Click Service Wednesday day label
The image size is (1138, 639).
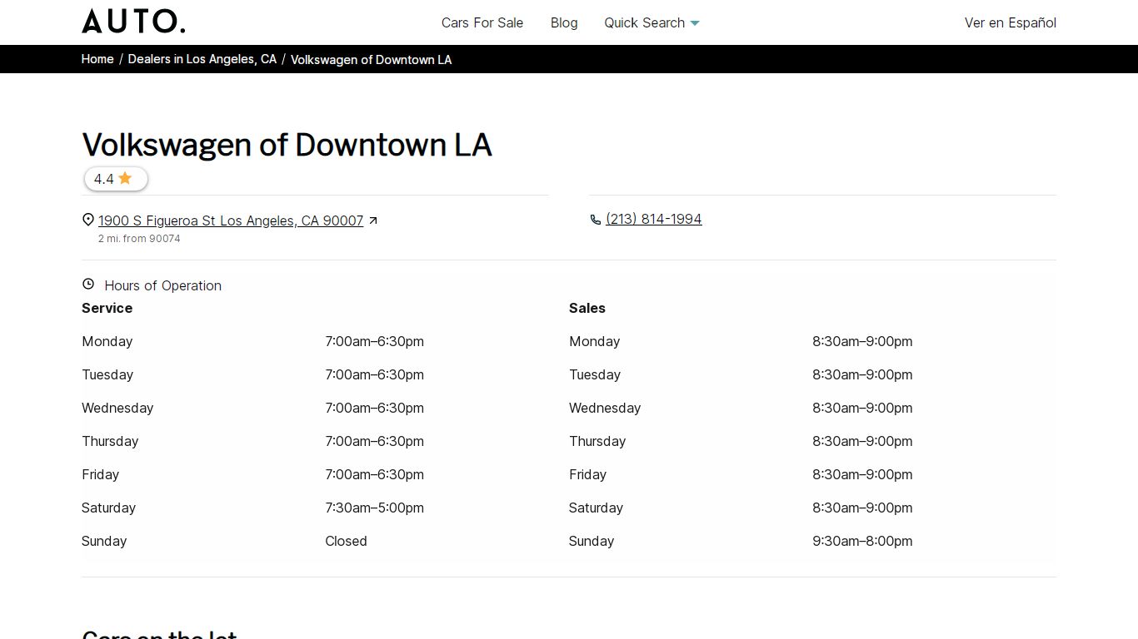pos(117,408)
